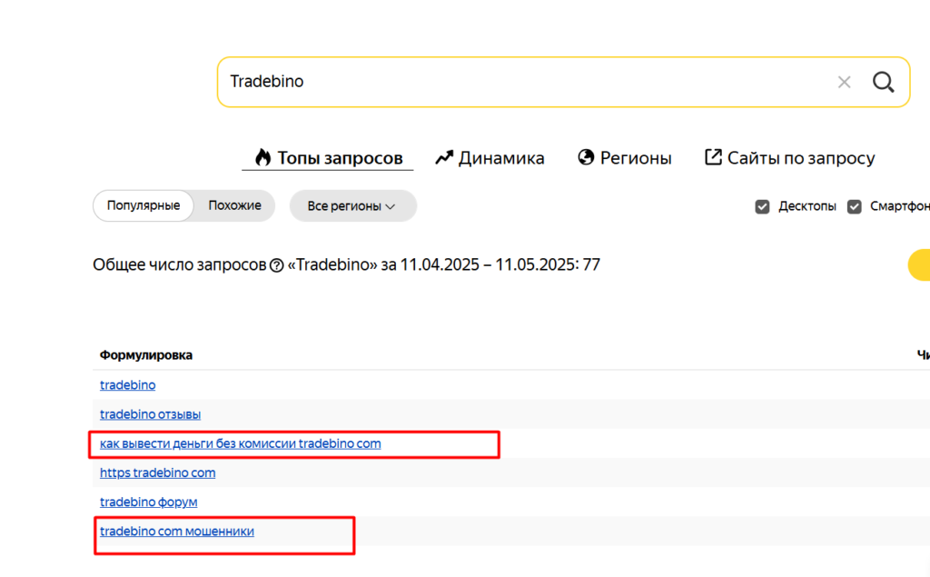Open tradebino com мошенники link
This screenshot has height=577, width=930.
click(177, 532)
